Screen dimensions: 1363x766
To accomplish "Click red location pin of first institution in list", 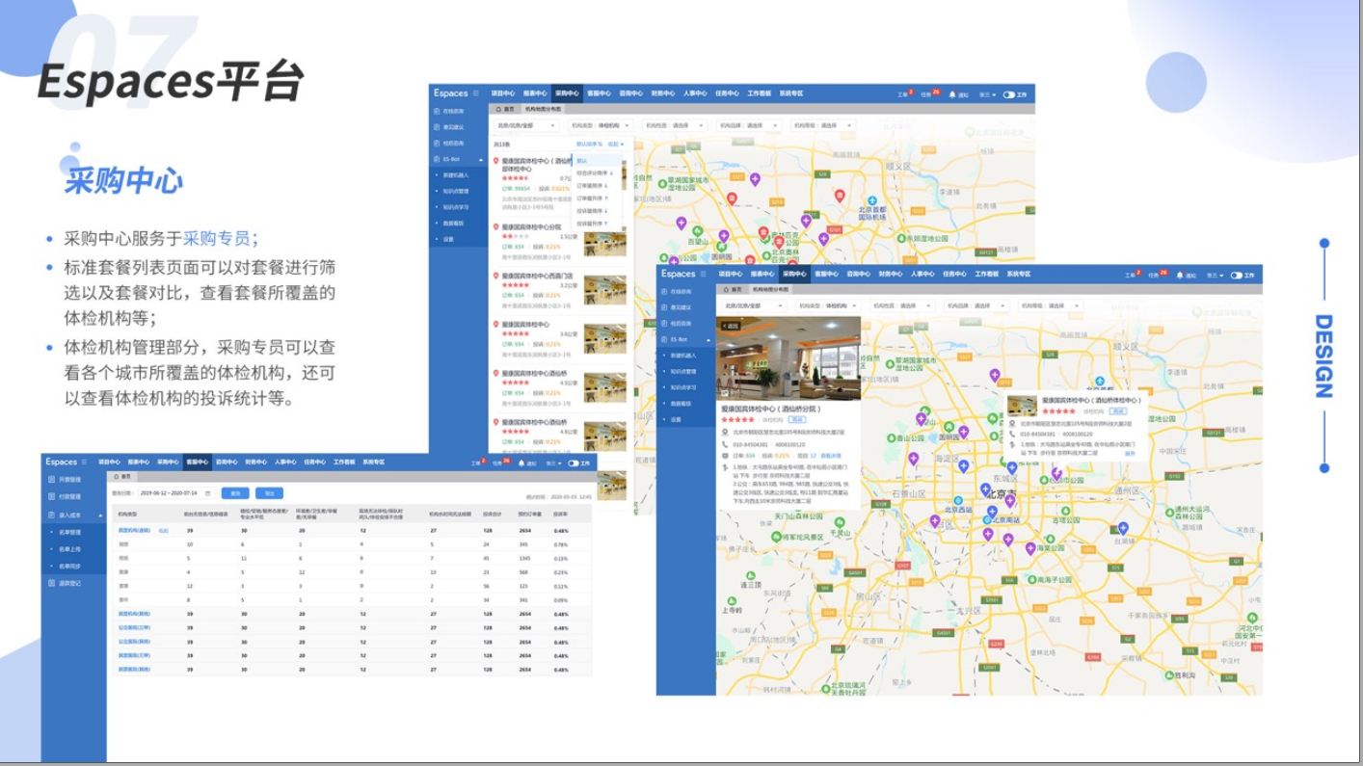I will (496, 161).
